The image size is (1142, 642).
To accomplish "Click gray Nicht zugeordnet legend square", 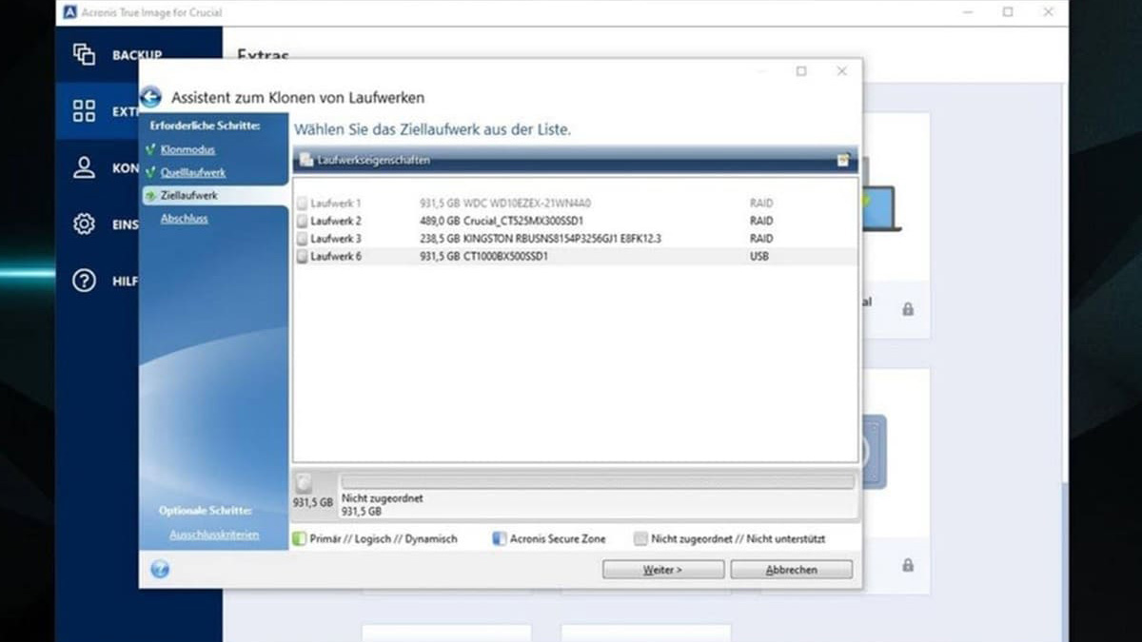I will (640, 538).
